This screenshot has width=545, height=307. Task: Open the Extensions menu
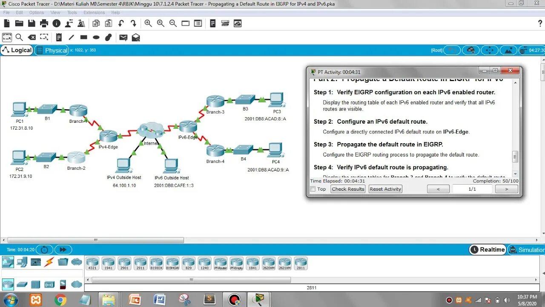(94, 12)
